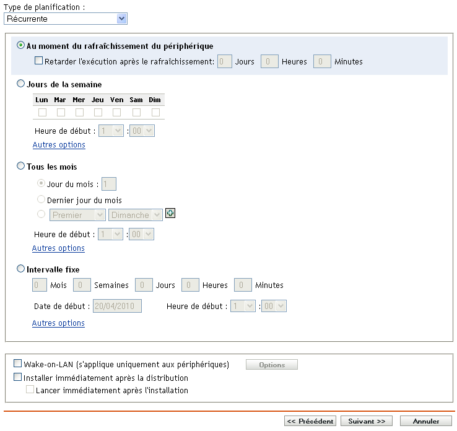Check Lancer immédiatement après l'installation
Viewport: 457px width, 431px height.
click(x=30, y=390)
